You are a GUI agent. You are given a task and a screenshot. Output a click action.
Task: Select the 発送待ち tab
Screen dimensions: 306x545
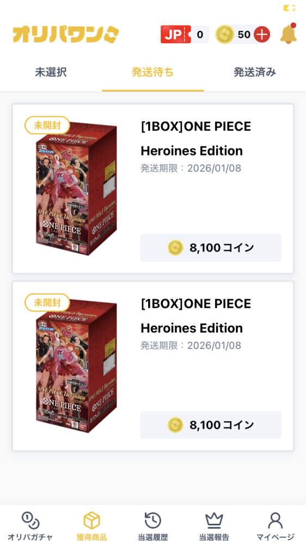tap(153, 73)
